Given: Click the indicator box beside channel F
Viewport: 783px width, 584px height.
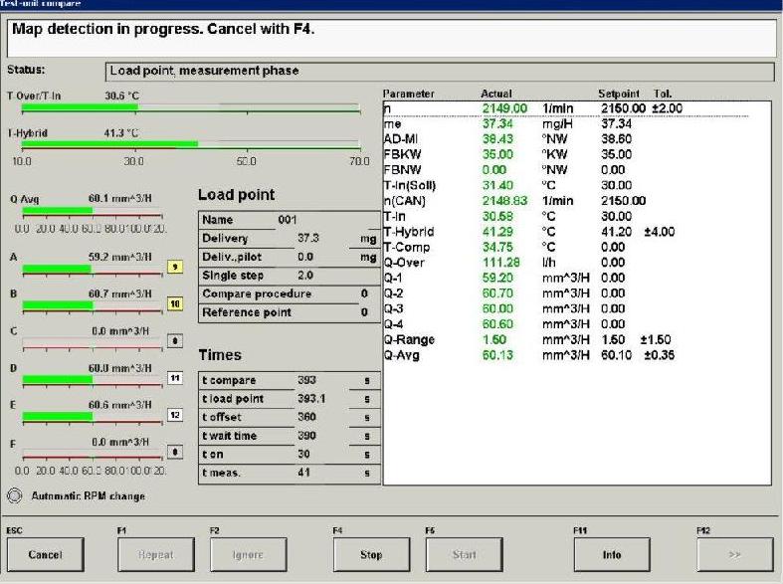Looking at the screenshot, I should click(175, 452).
